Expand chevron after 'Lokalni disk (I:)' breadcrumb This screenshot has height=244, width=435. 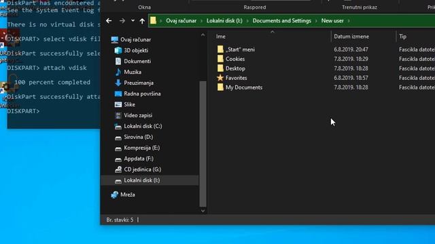point(247,21)
